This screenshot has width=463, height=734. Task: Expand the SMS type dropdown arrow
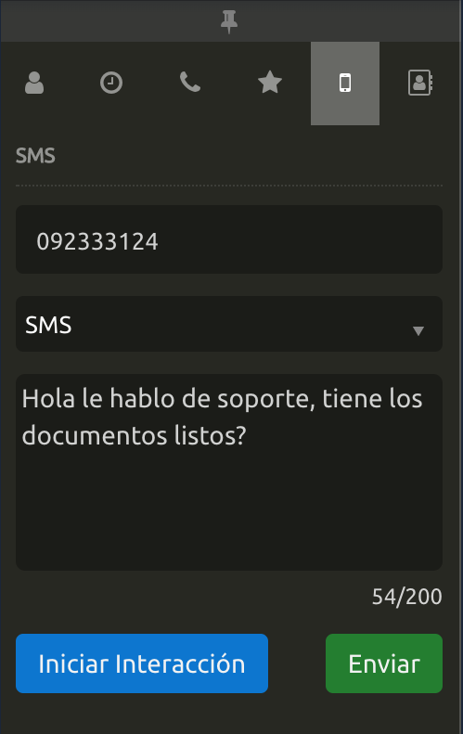tap(418, 331)
